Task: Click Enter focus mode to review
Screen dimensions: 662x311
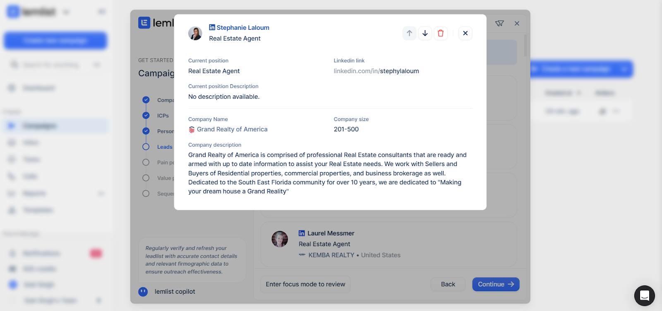Action: [305, 284]
